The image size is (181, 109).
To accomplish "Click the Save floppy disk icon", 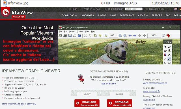I will [x=70, y=36].
